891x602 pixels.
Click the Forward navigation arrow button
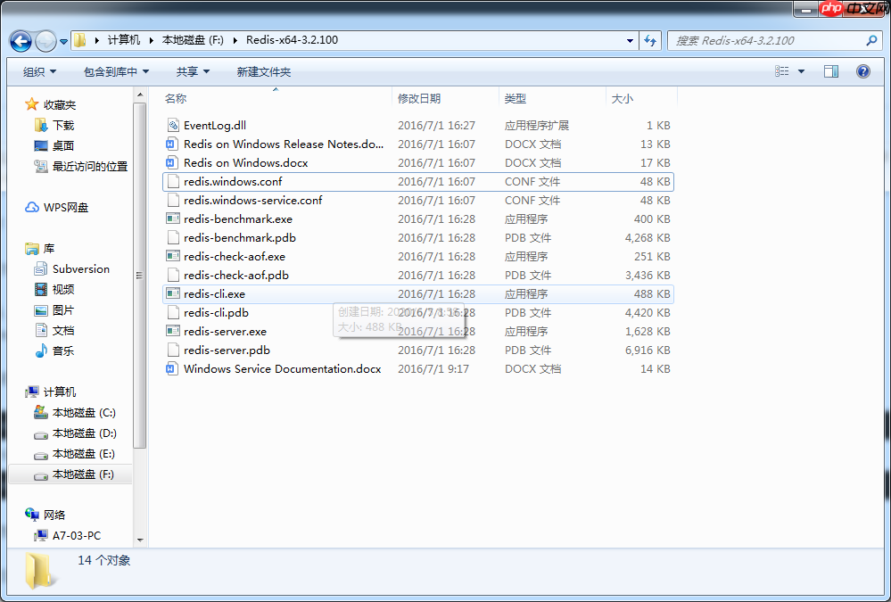click(x=45, y=41)
